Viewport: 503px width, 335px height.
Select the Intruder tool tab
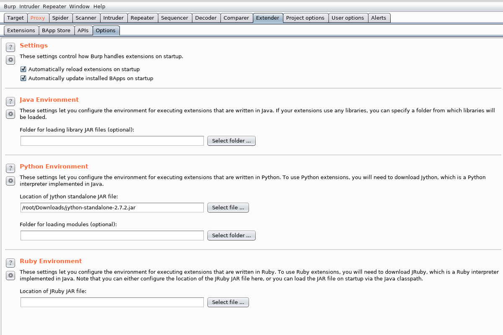[114, 18]
